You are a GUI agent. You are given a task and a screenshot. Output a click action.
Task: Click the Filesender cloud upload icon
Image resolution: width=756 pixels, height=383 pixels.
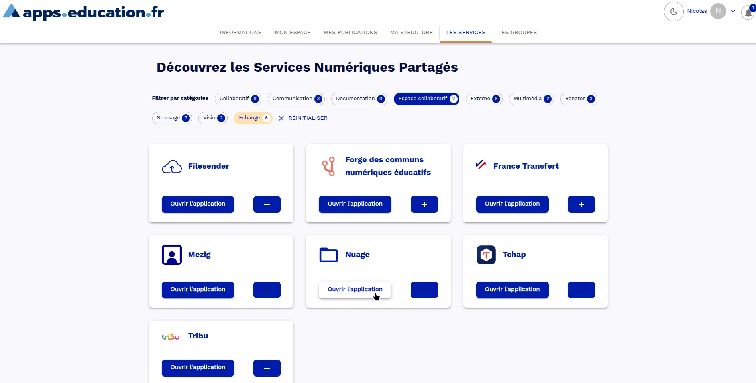172,167
